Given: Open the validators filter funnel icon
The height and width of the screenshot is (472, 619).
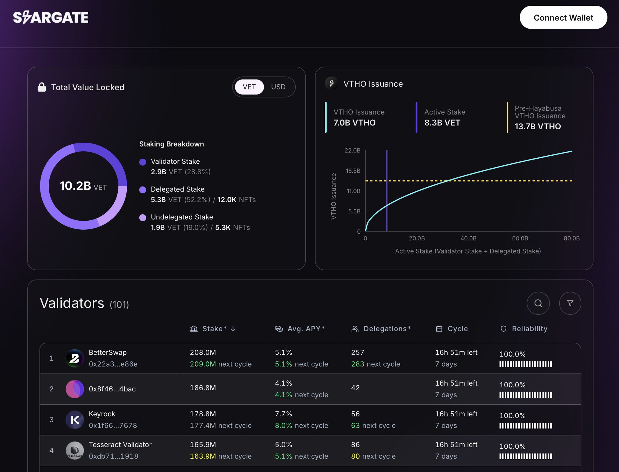Looking at the screenshot, I should pyautogui.click(x=570, y=303).
